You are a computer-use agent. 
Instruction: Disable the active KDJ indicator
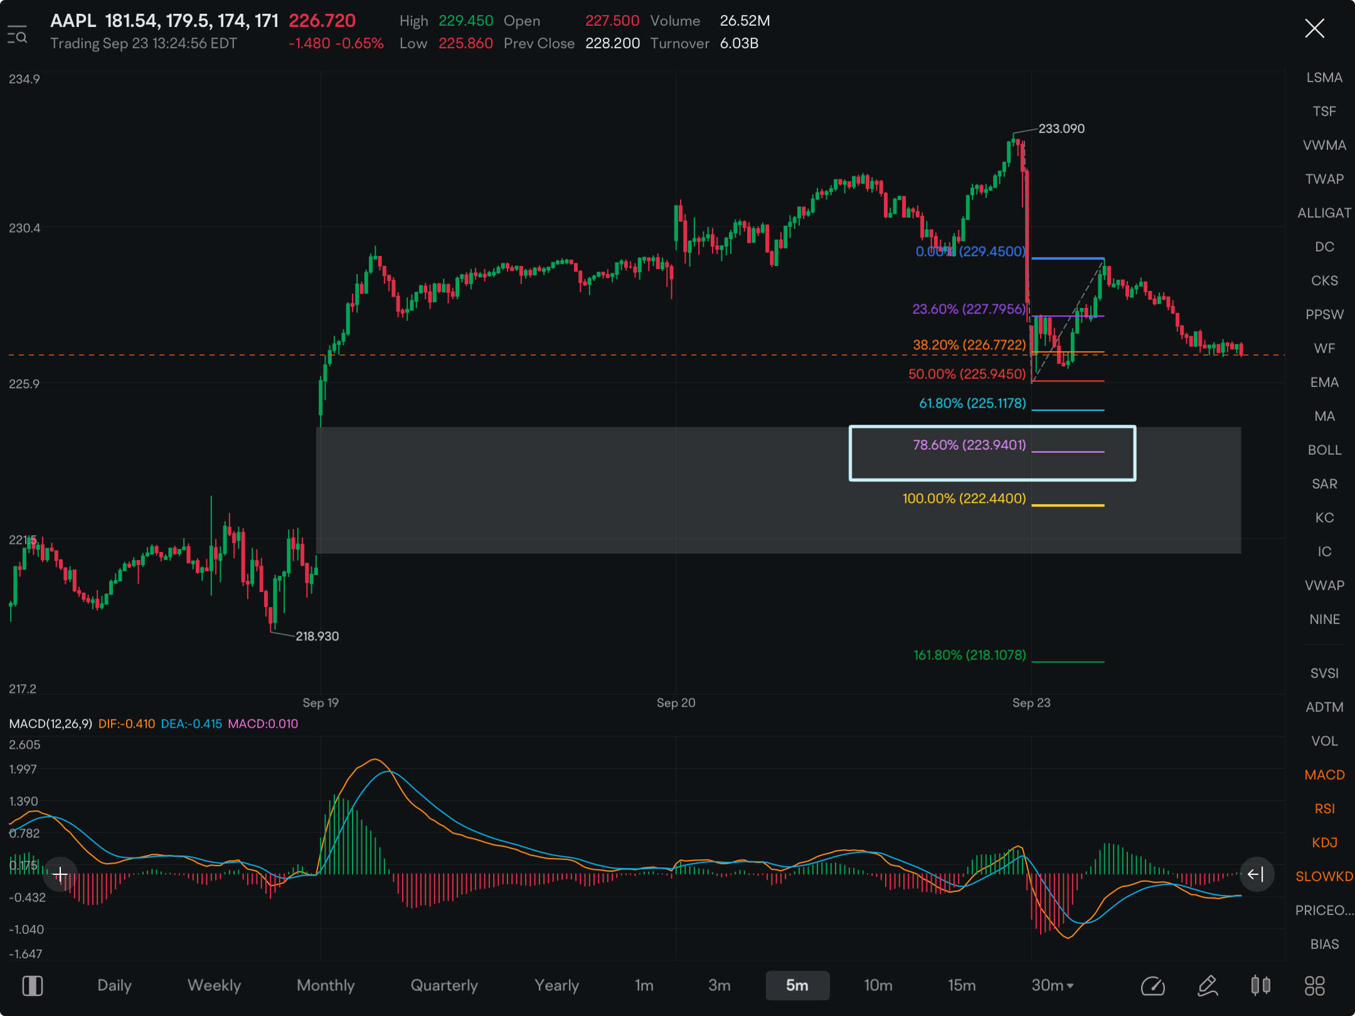[1324, 842]
